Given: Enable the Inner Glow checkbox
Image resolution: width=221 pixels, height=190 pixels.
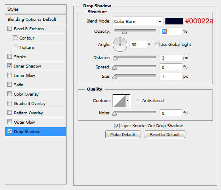Looking at the screenshot, I should [9, 75].
